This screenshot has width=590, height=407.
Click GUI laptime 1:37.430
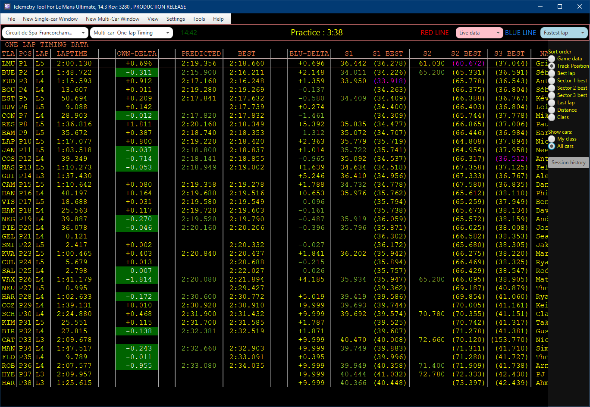[x=74, y=176]
